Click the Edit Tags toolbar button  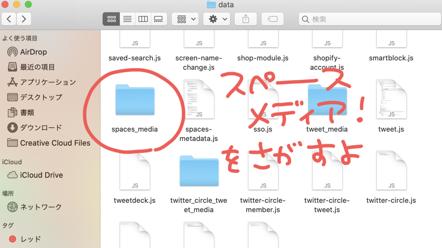(272, 19)
